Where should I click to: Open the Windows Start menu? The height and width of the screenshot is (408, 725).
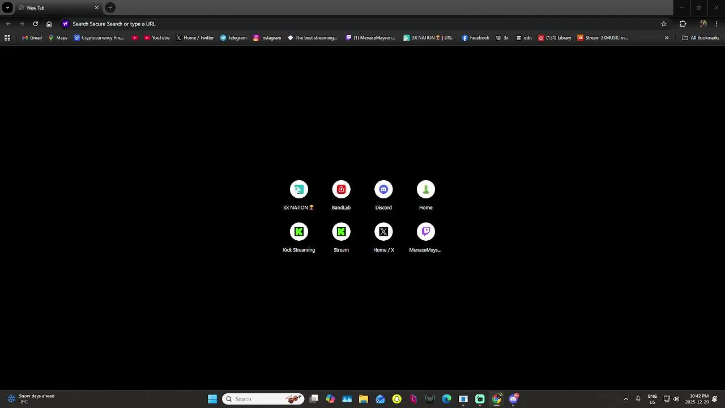tap(212, 399)
